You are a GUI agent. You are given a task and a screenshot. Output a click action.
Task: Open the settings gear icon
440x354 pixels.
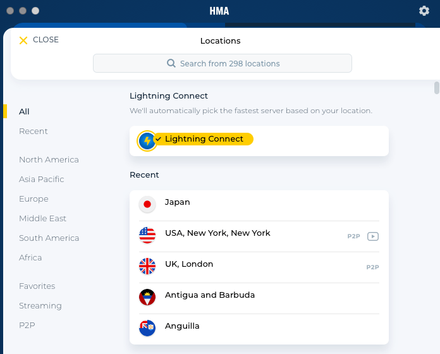[424, 11]
